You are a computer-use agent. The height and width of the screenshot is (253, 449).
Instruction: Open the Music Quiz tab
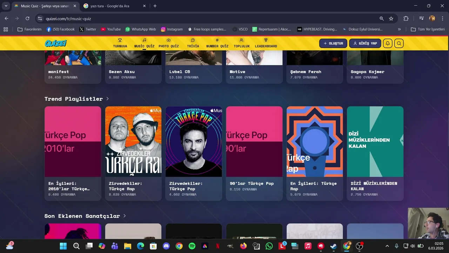point(144,43)
